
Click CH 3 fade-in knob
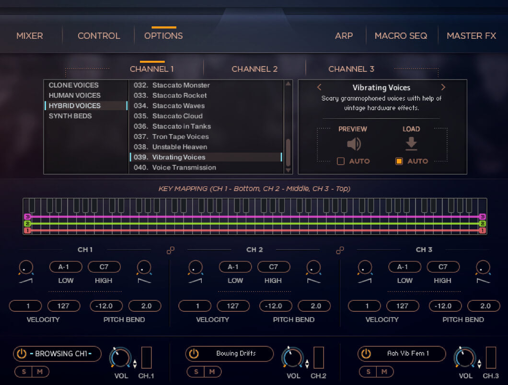[365, 268]
